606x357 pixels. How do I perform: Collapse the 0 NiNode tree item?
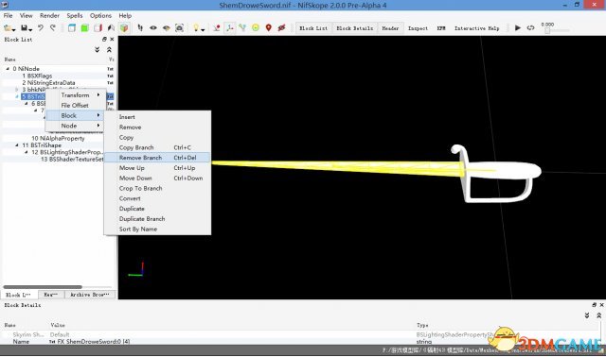pos(8,69)
